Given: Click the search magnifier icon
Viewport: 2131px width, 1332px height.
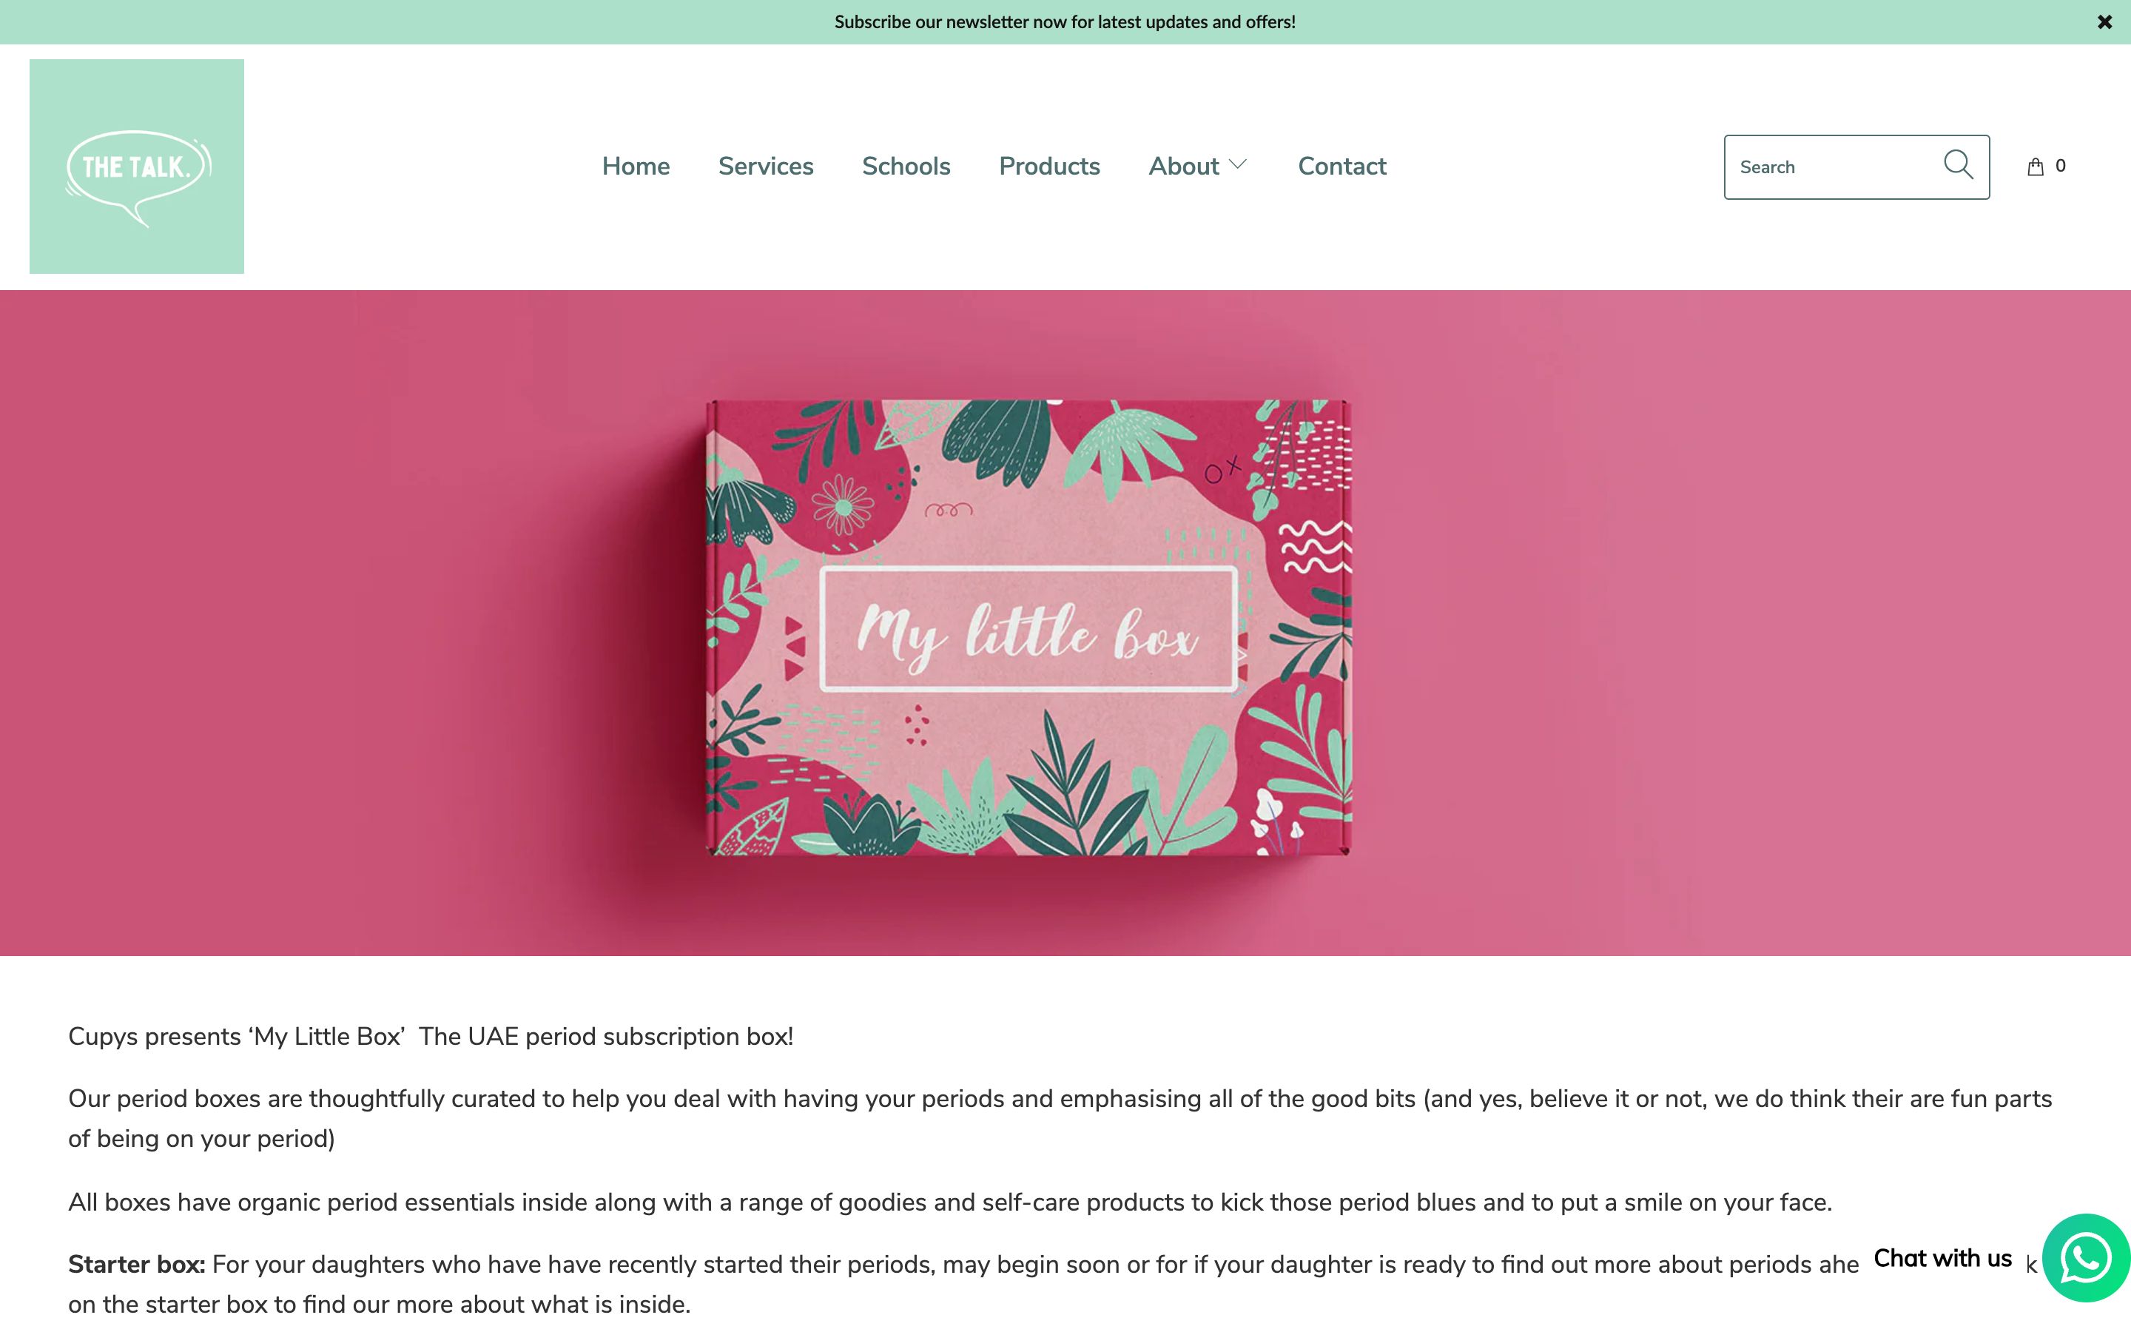Looking at the screenshot, I should (x=1959, y=165).
